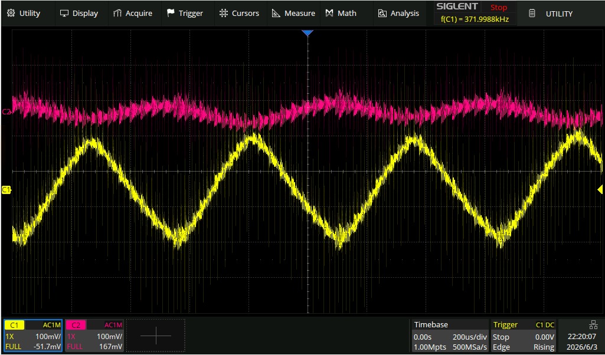Click the C1 offset value -51.7mV
This screenshot has height=355, width=605.
pyautogui.click(x=47, y=347)
